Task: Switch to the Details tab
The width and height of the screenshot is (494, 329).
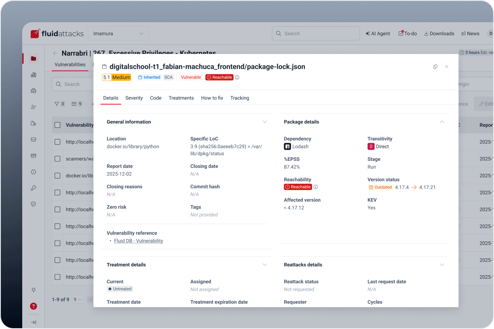Action: point(111,98)
